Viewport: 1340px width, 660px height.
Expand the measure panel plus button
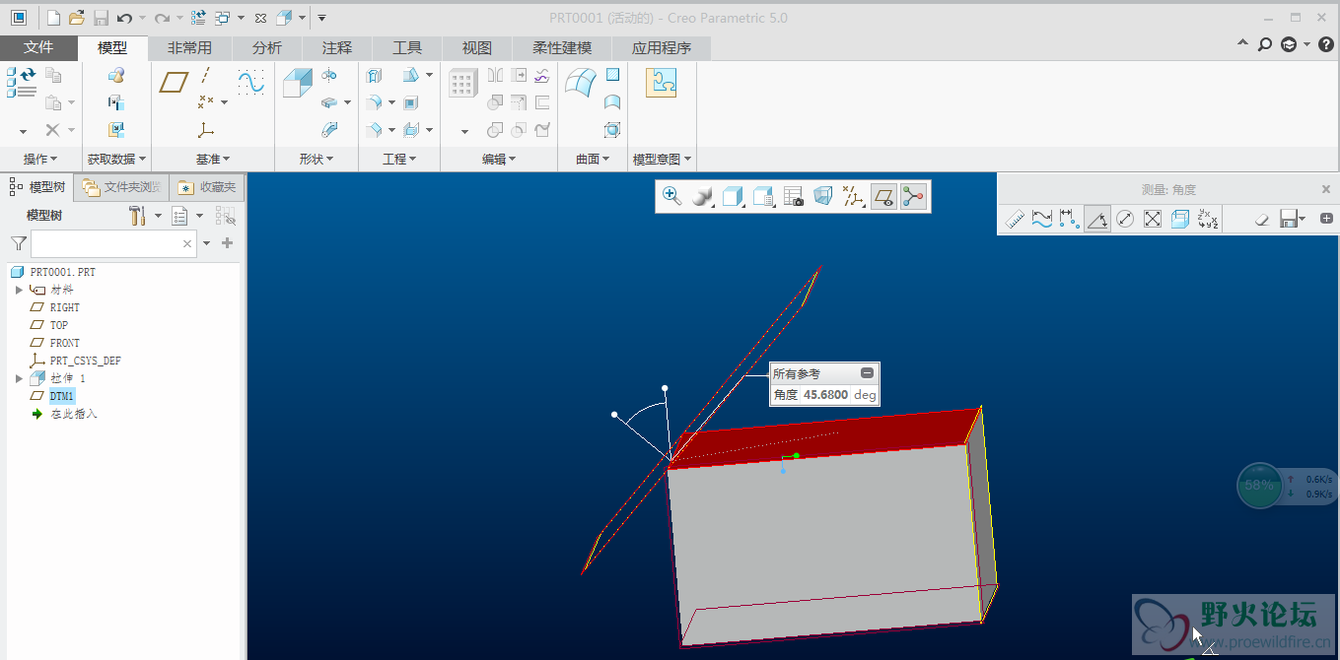pos(1326,219)
